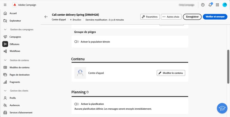Click the page vertical scrollbar
Image resolution: width=230 pixels, height=117 pixels.
pos(228,67)
